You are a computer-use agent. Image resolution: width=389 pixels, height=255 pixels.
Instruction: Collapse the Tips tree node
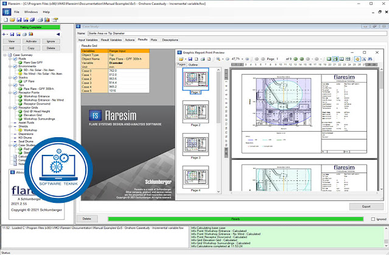click(x=10, y=85)
